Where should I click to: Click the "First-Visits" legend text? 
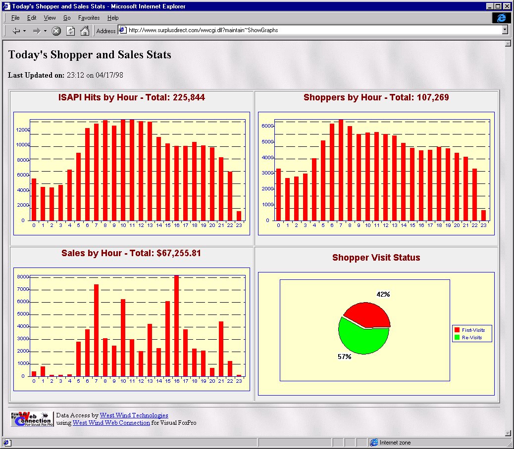pyautogui.click(x=473, y=330)
